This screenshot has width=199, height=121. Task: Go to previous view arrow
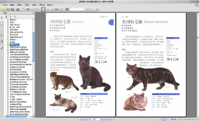[110, 119]
